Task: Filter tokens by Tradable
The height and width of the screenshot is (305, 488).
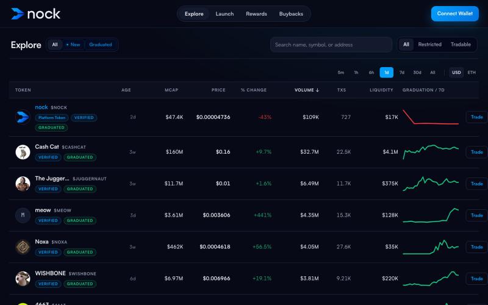Action: [x=461, y=45]
